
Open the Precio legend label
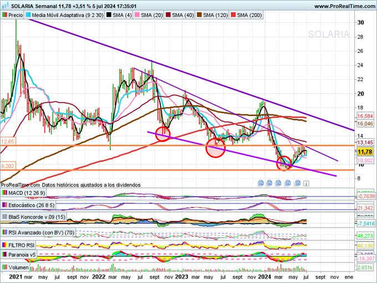(x=16, y=15)
